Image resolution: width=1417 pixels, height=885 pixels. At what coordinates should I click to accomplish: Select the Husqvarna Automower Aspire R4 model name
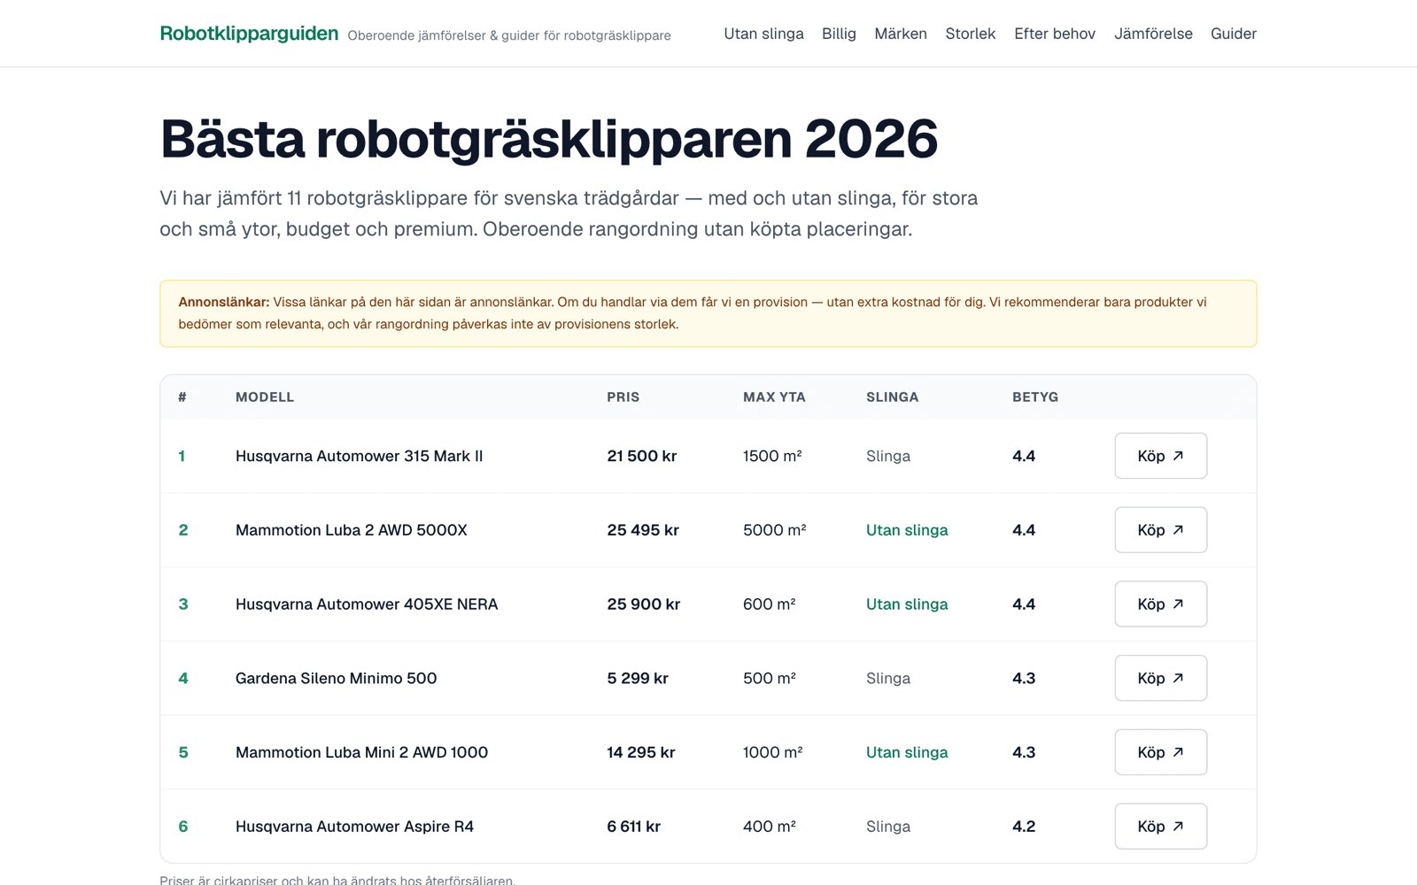tap(354, 827)
